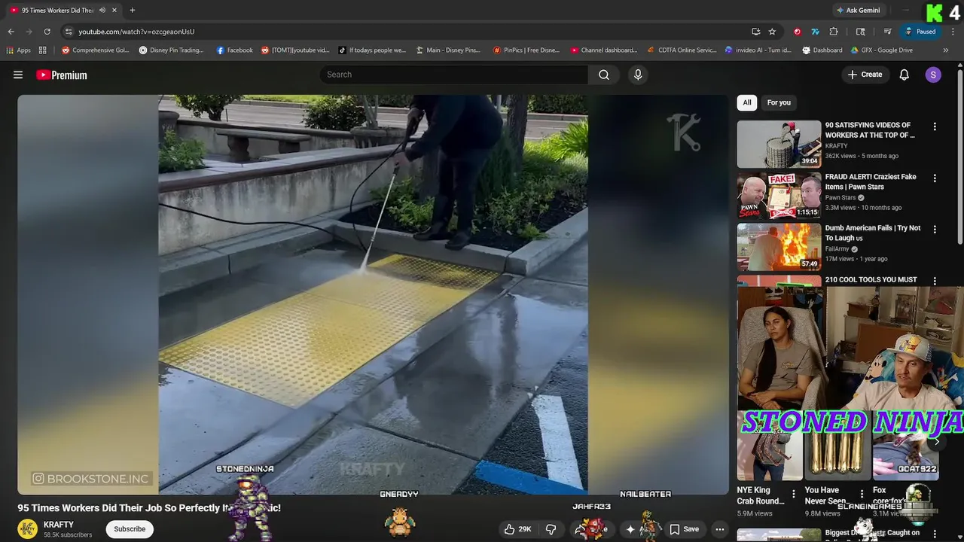This screenshot has width=964, height=542.
Task: Open the Pawn Stars Fraud Alert thumbnail
Action: [x=779, y=195]
